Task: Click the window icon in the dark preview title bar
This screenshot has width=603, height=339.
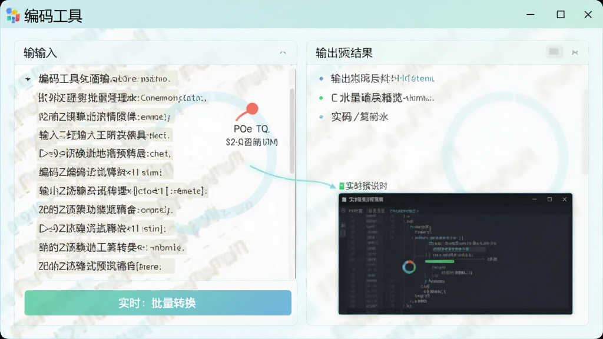Action: point(344,200)
